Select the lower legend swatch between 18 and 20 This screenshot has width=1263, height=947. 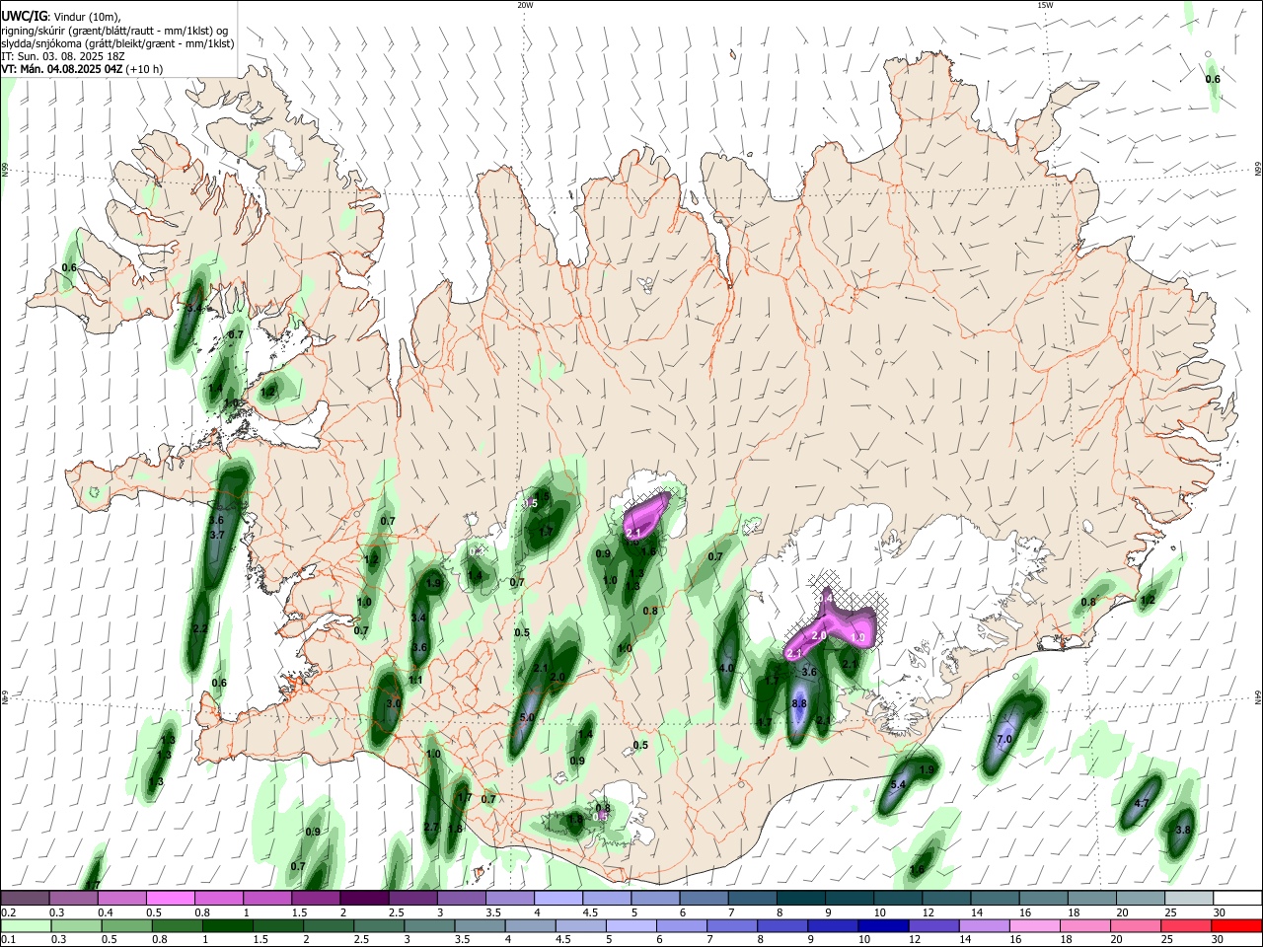(x=1083, y=925)
